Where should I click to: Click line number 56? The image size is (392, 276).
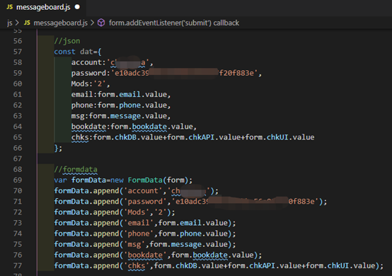coord(18,41)
